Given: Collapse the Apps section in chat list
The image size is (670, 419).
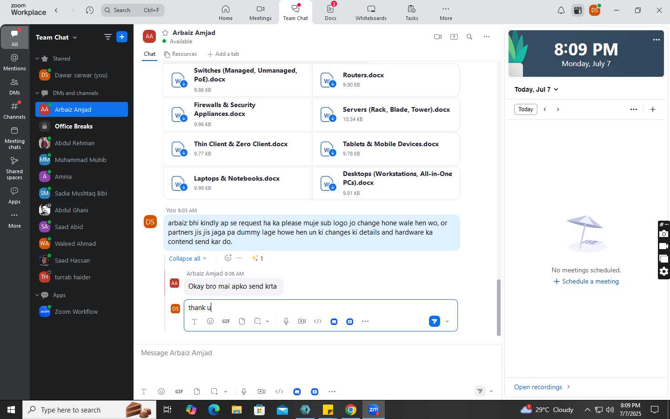Looking at the screenshot, I should click(x=37, y=295).
